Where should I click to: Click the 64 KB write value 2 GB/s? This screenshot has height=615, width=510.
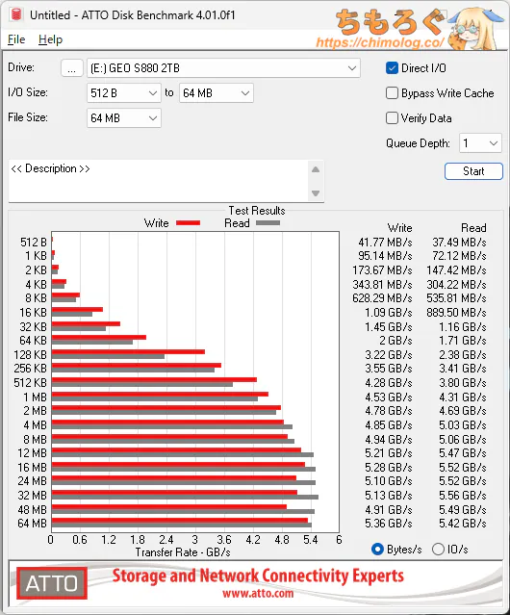[395, 341]
